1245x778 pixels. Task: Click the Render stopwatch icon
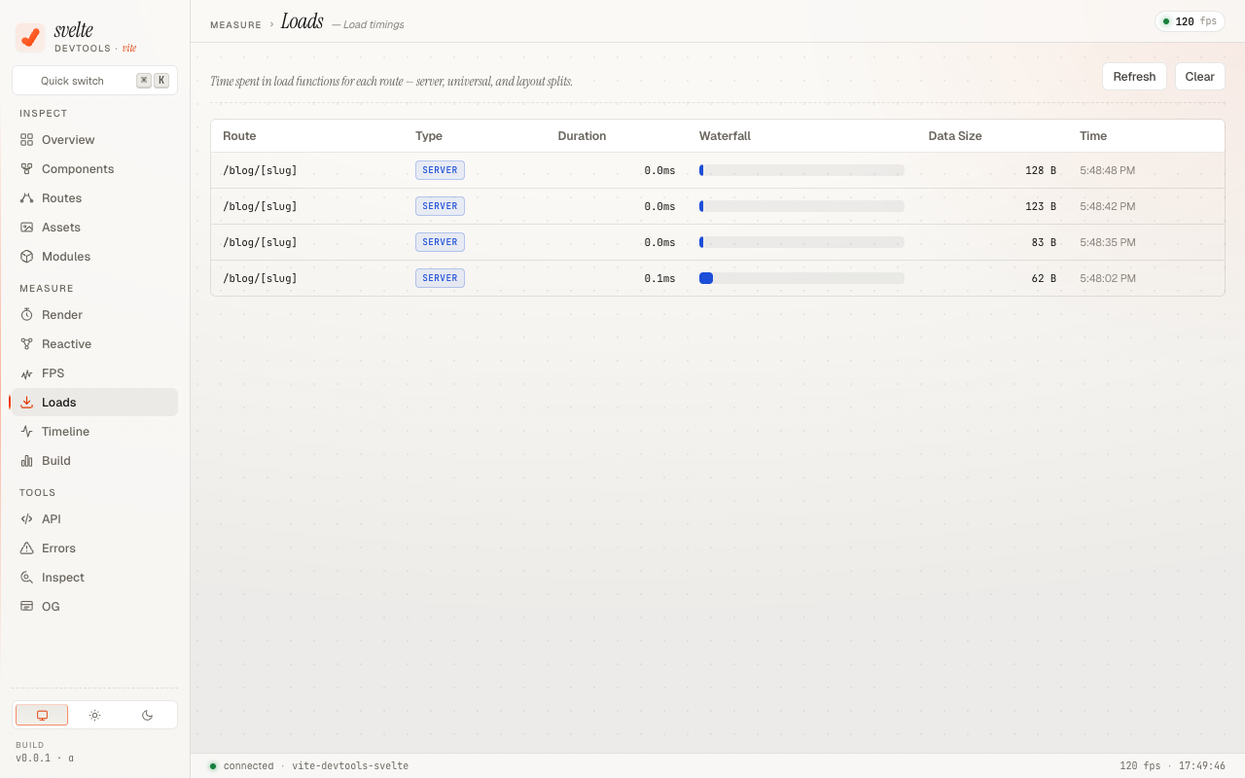coord(27,315)
